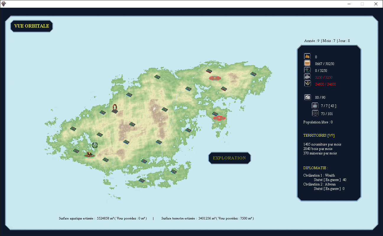
Task: Select "Civilisation 2 : Alteran"
Action: point(319,184)
